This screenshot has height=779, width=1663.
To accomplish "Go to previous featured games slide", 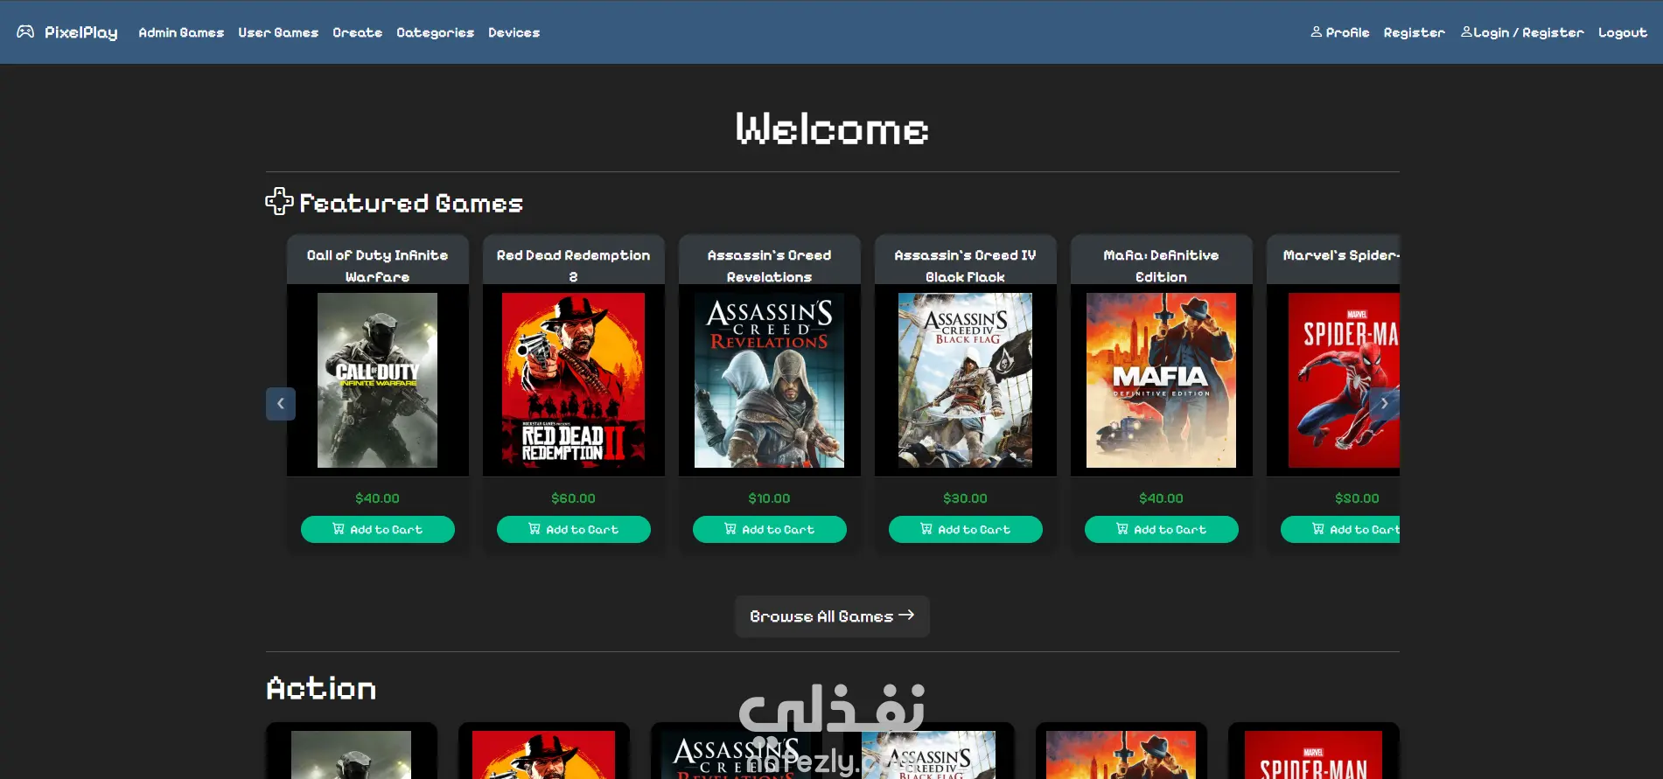I will [x=281, y=404].
